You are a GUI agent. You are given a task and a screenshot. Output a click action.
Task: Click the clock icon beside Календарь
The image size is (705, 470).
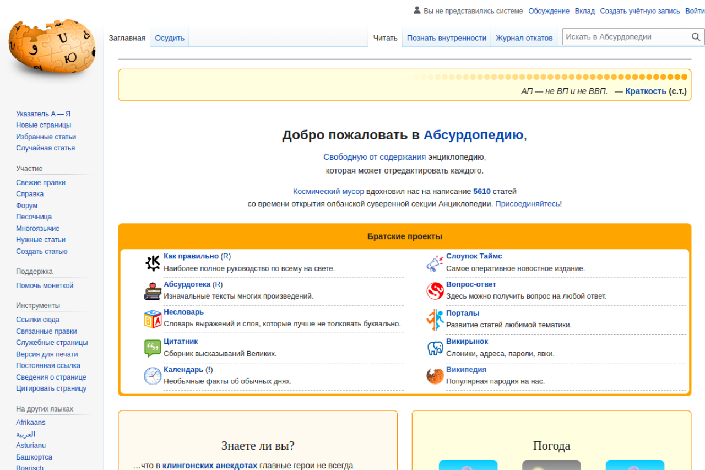pos(153,376)
